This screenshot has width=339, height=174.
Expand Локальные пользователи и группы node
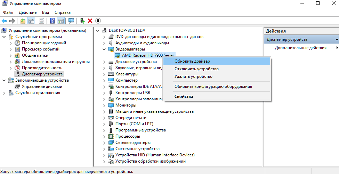pos(11,62)
